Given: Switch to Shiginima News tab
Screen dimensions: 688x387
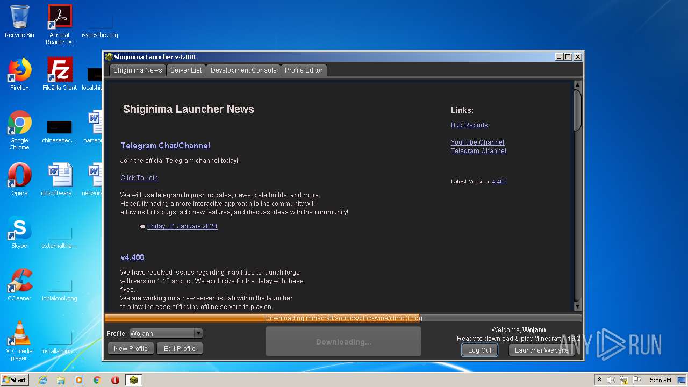Looking at the screenshot, I should pos(138,70).
